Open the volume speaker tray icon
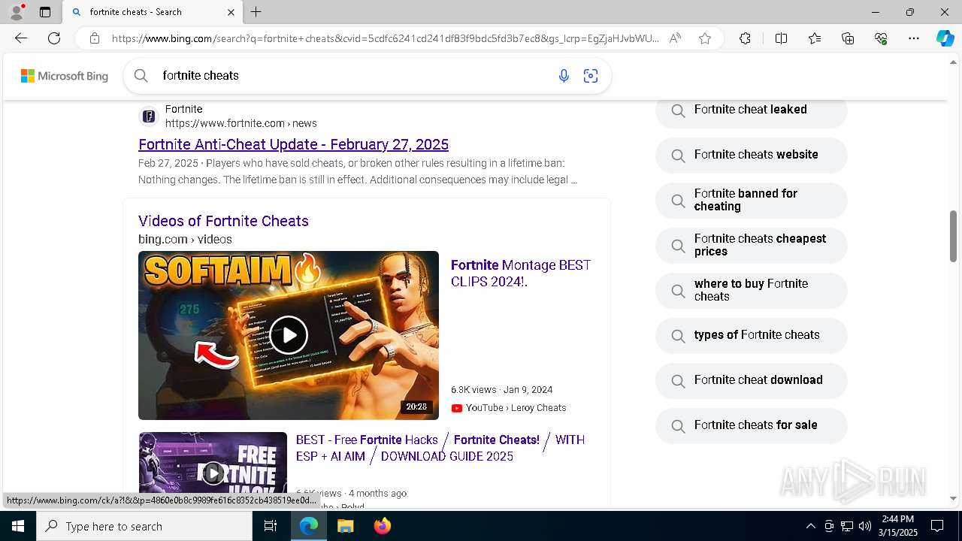962x541 pixels. pyautogui.click(x=864, y=526)
